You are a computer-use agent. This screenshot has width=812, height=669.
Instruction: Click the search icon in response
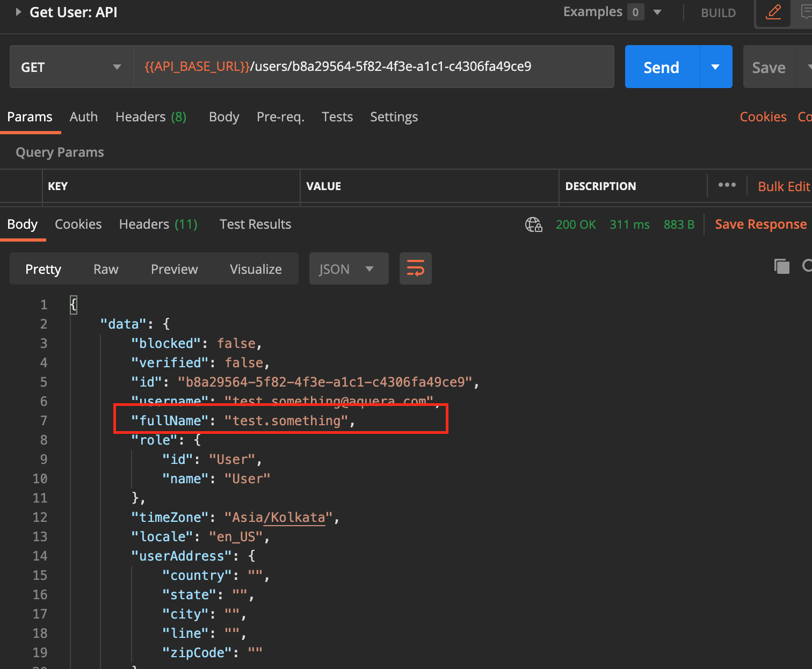tap(807, 266)
